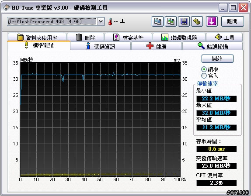Open the 磁碟監視器 disk monitor tab

(x=179, y=37)
